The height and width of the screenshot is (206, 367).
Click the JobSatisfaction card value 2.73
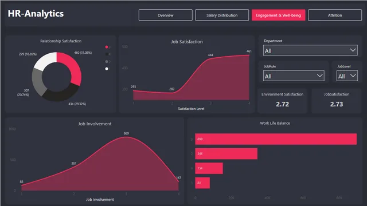pos(337,104)
